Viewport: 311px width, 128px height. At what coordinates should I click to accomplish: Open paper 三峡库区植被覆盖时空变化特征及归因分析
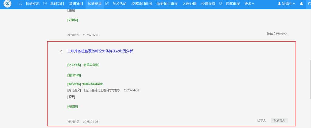pos(100,51)
